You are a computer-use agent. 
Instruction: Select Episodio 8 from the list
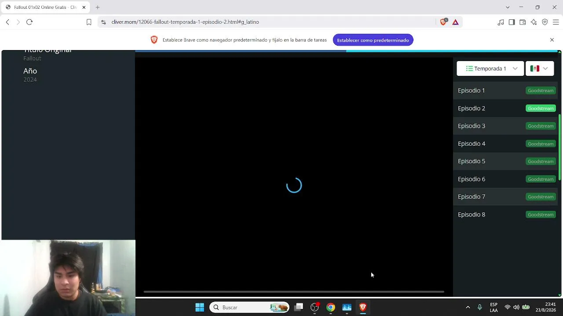pos(472,215)
